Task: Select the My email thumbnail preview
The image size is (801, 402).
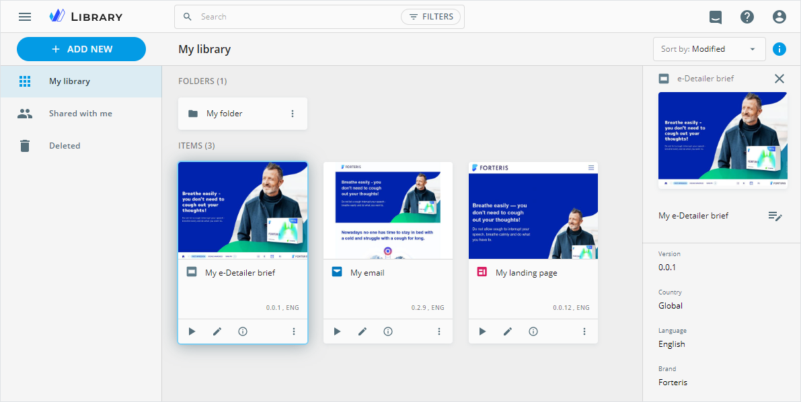Action: coord(388,210)
